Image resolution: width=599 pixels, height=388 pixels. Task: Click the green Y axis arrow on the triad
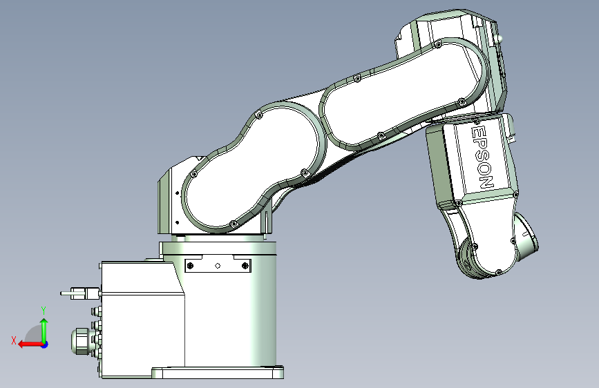pos(44,331)
